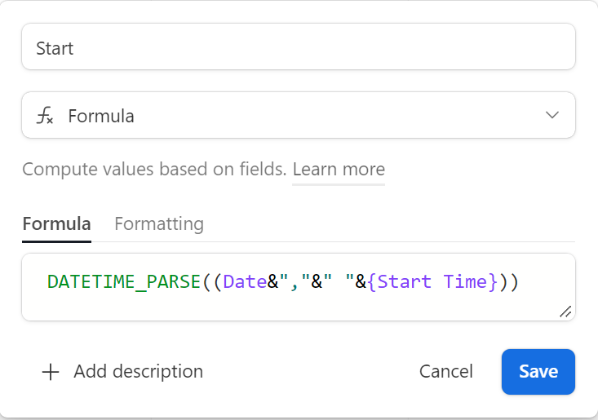Click the Add description button
Screen dimensions: 598x420
122,371
